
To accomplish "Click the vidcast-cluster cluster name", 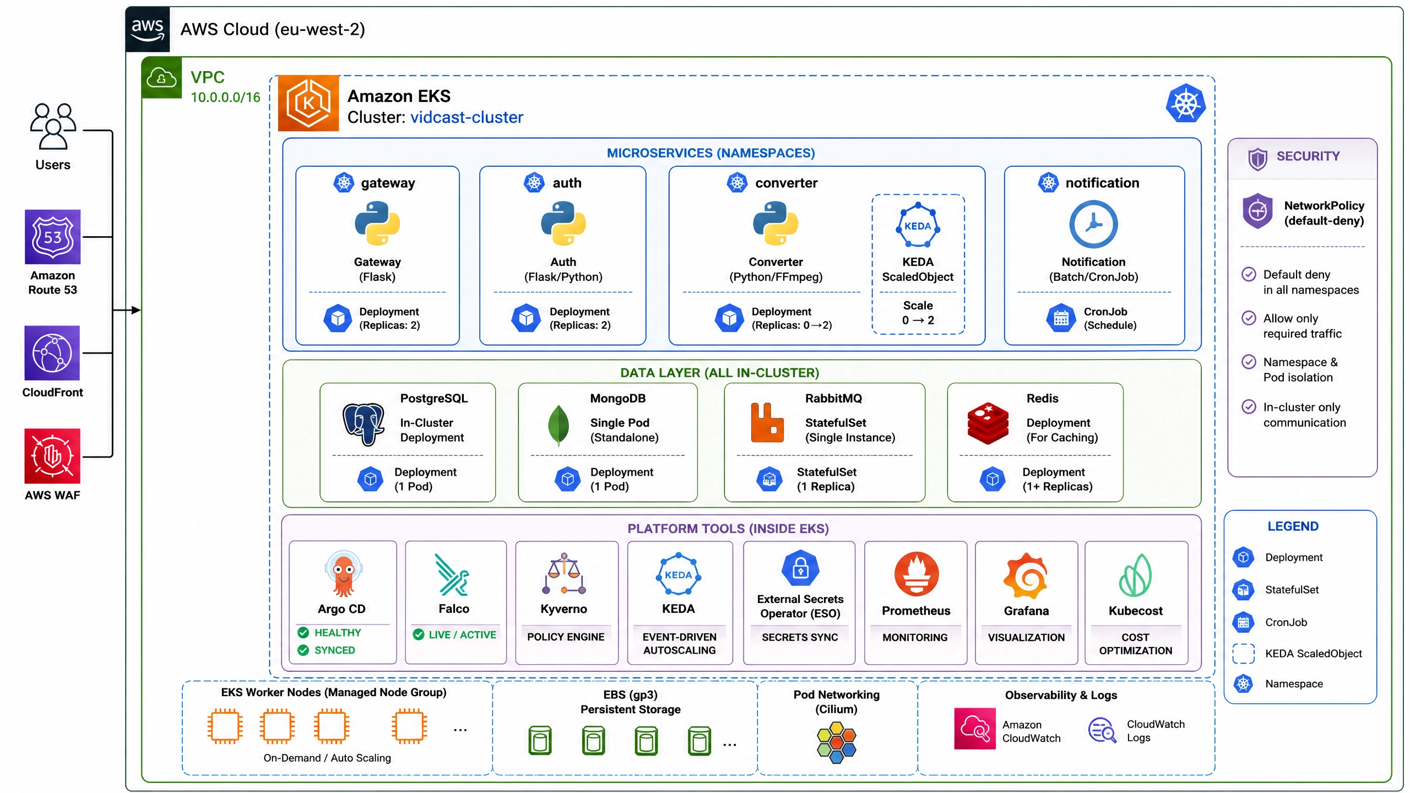I will click(467, 117).
